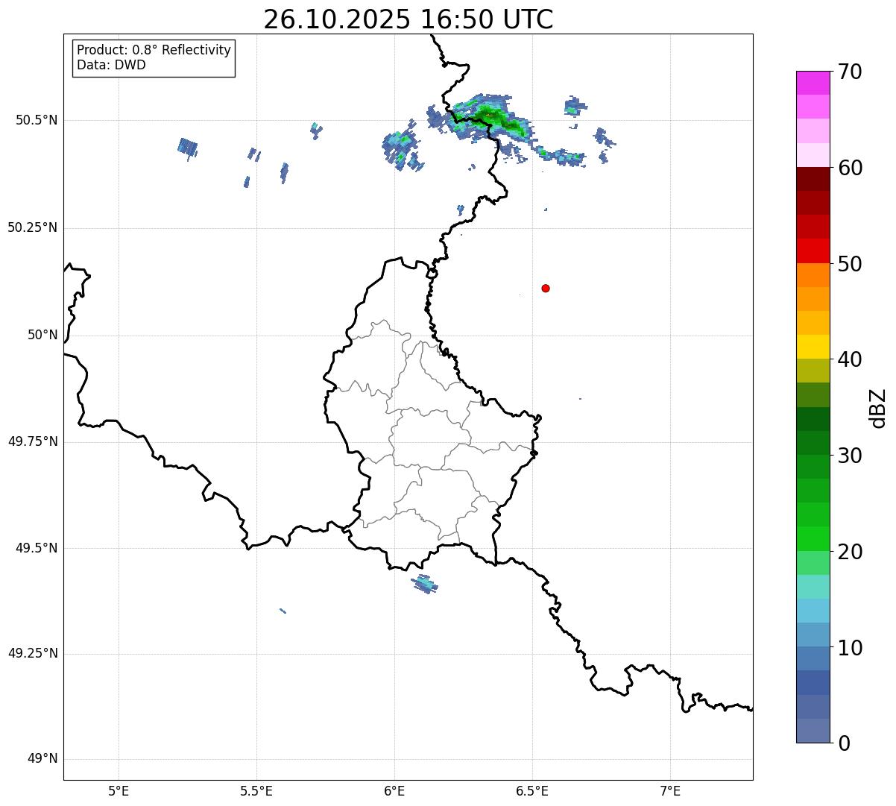Click the 50.5°N latitude label
Viewport: 896px width, 806px height.
[x=37, y=120]
